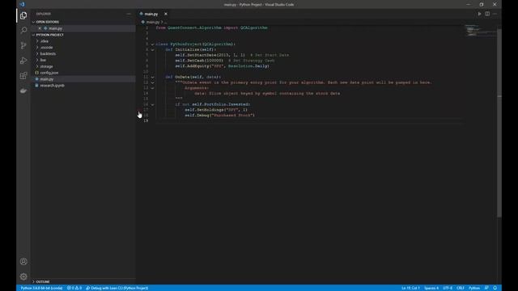Open the Search view in the activity bar
Image resolution: width=518 pixels, height=291 pixels.
[x=23, y=31]
